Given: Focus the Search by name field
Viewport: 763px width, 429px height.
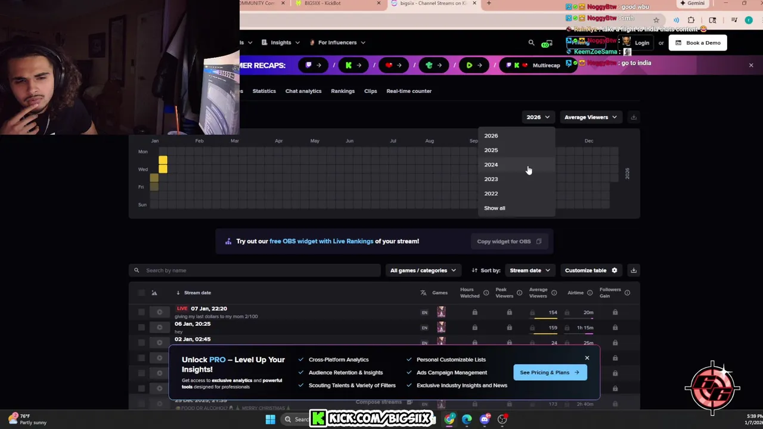Looking at the screenshot, I should pyautogui.click(x=255, y=271).
